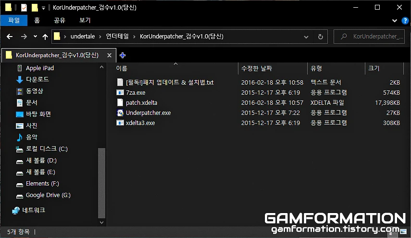
Task: Close the KorUnderpatcher folder tab
Action: pyautogui.click(x=109, y=55)
